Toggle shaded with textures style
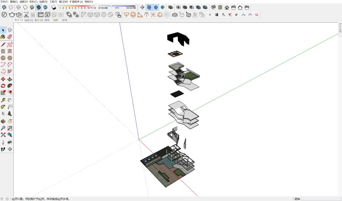 39,7
